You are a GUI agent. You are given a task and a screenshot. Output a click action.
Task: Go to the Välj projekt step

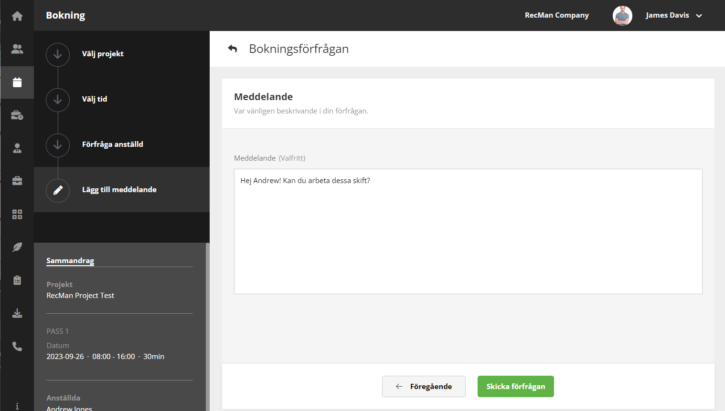point(103,54)
